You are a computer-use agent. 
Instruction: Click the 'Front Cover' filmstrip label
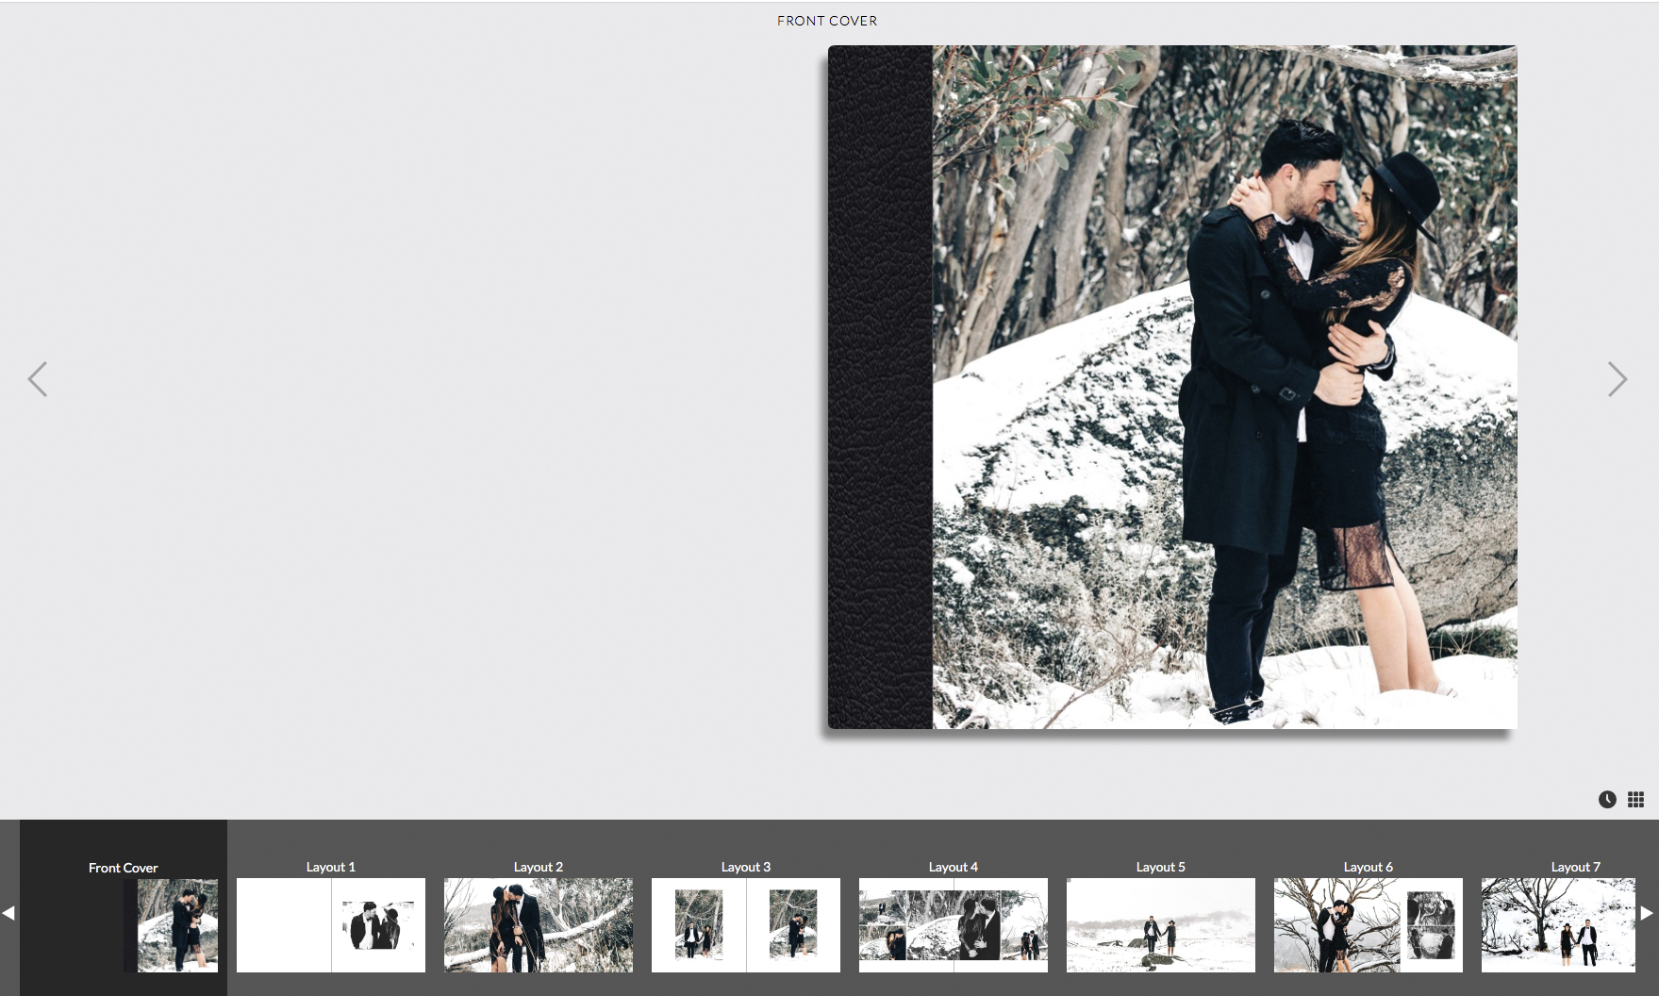click(123, 868)
